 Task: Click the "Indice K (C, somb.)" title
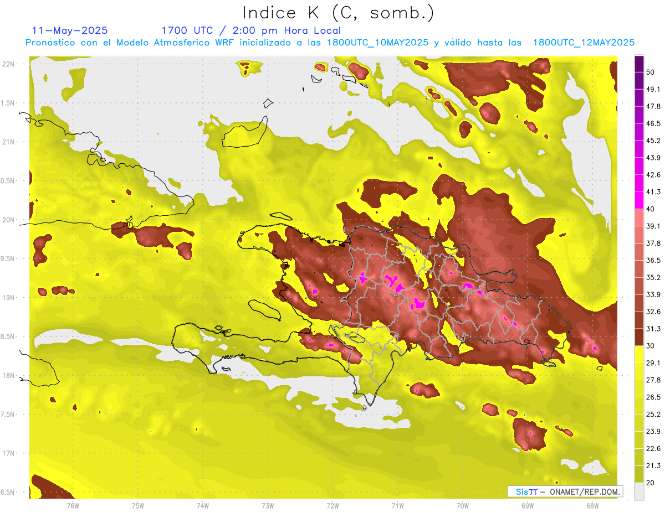click(338, 13)
